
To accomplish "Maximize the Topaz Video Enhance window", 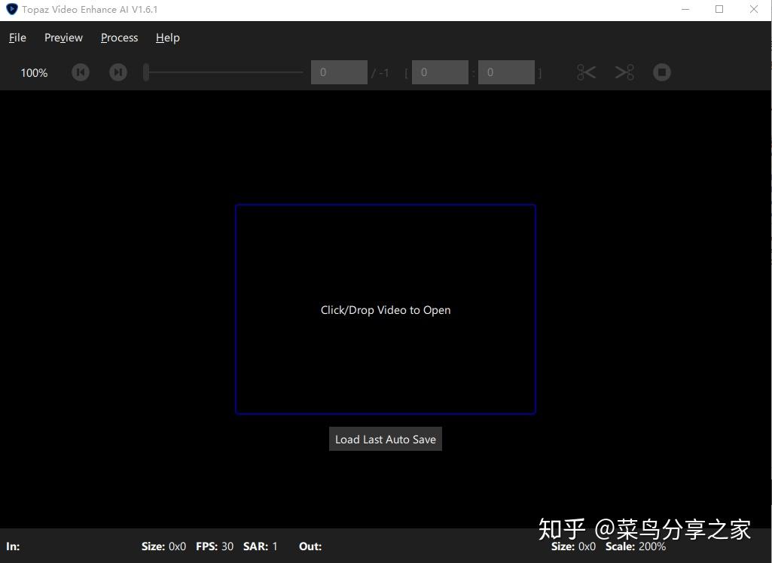I will pos(719,9).
